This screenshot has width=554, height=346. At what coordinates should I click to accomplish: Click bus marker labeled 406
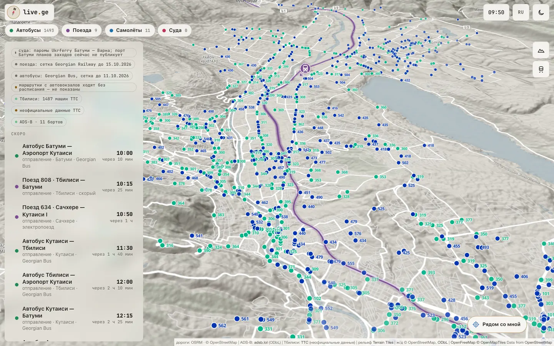[x=517, y=276]
